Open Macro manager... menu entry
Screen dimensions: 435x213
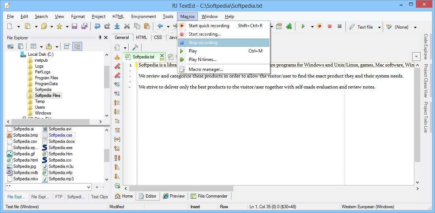point(224,69)
